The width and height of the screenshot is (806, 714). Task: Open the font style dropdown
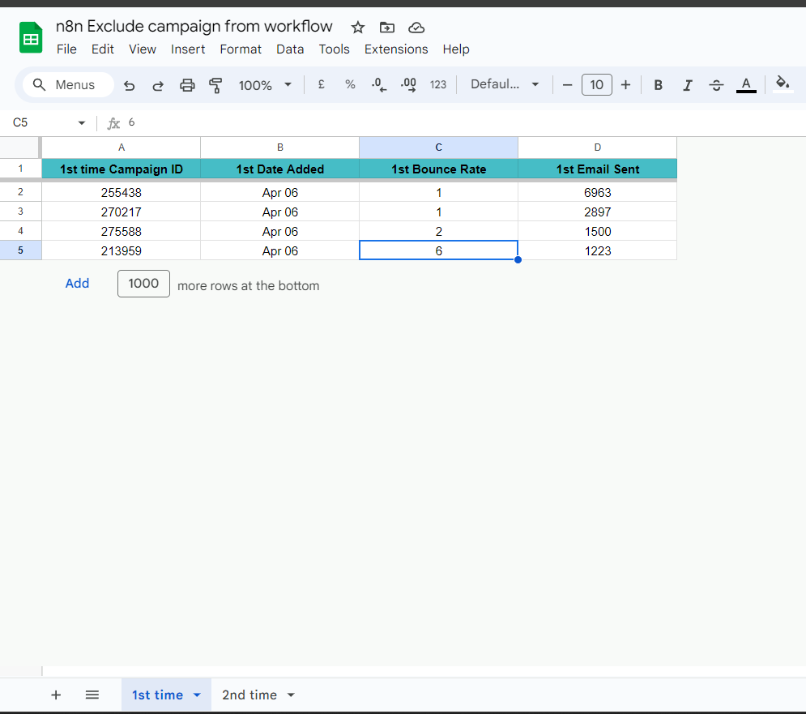pos(504,84)
